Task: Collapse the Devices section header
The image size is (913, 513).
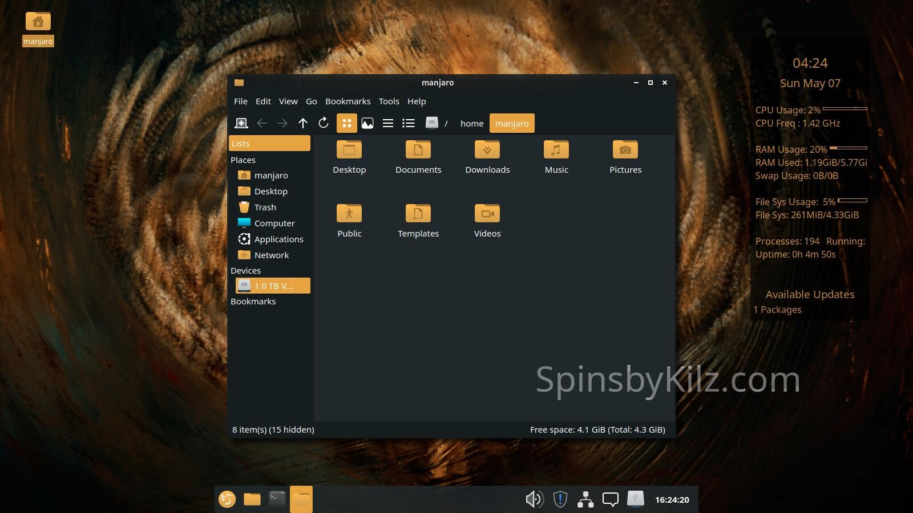Action: (x=245, y=271)
